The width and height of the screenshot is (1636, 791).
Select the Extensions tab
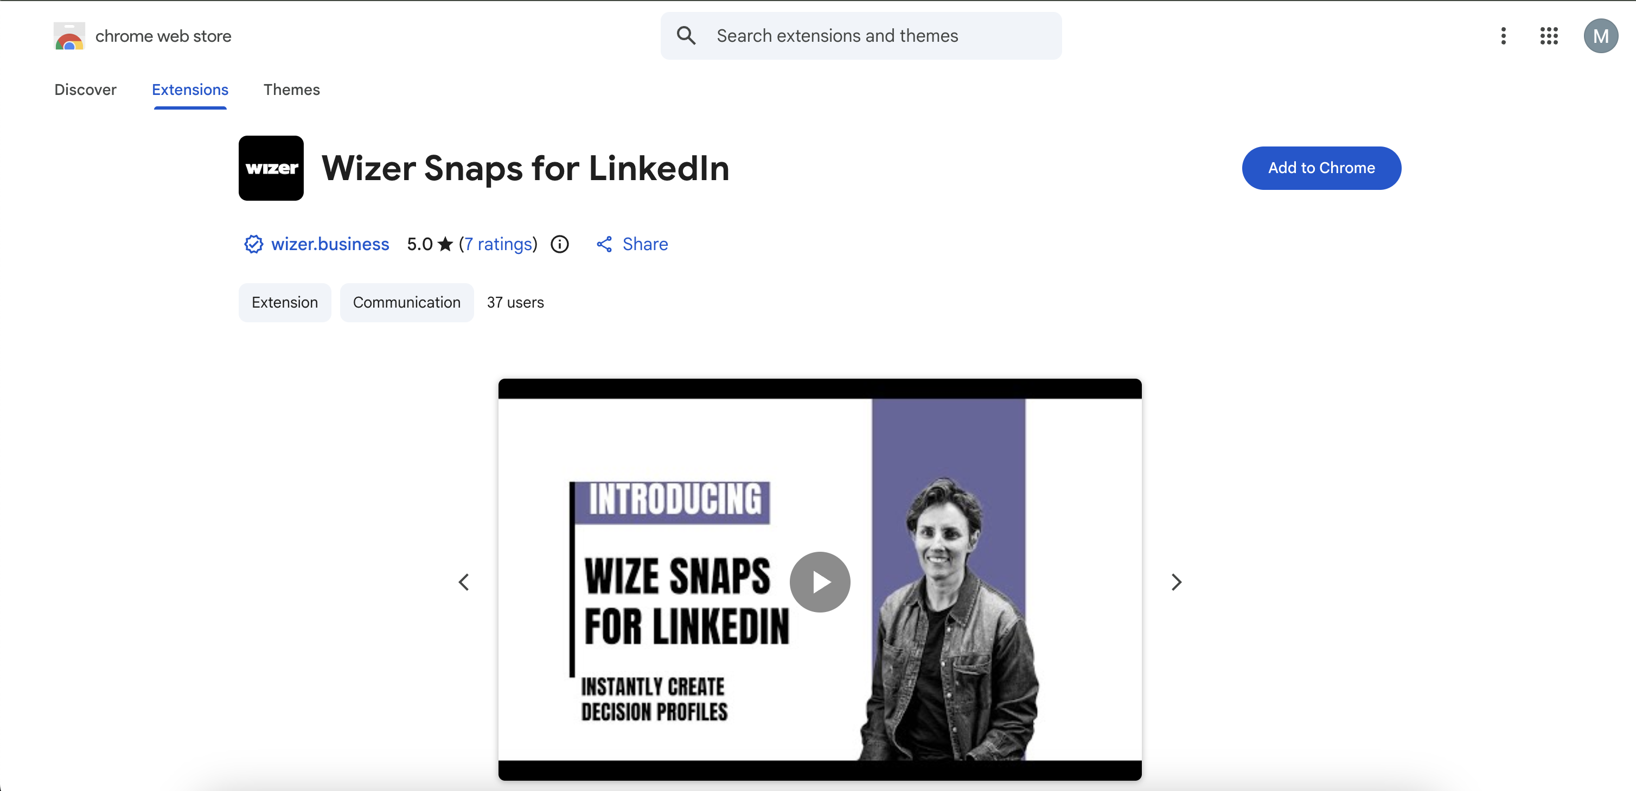(x=190, y=90)
